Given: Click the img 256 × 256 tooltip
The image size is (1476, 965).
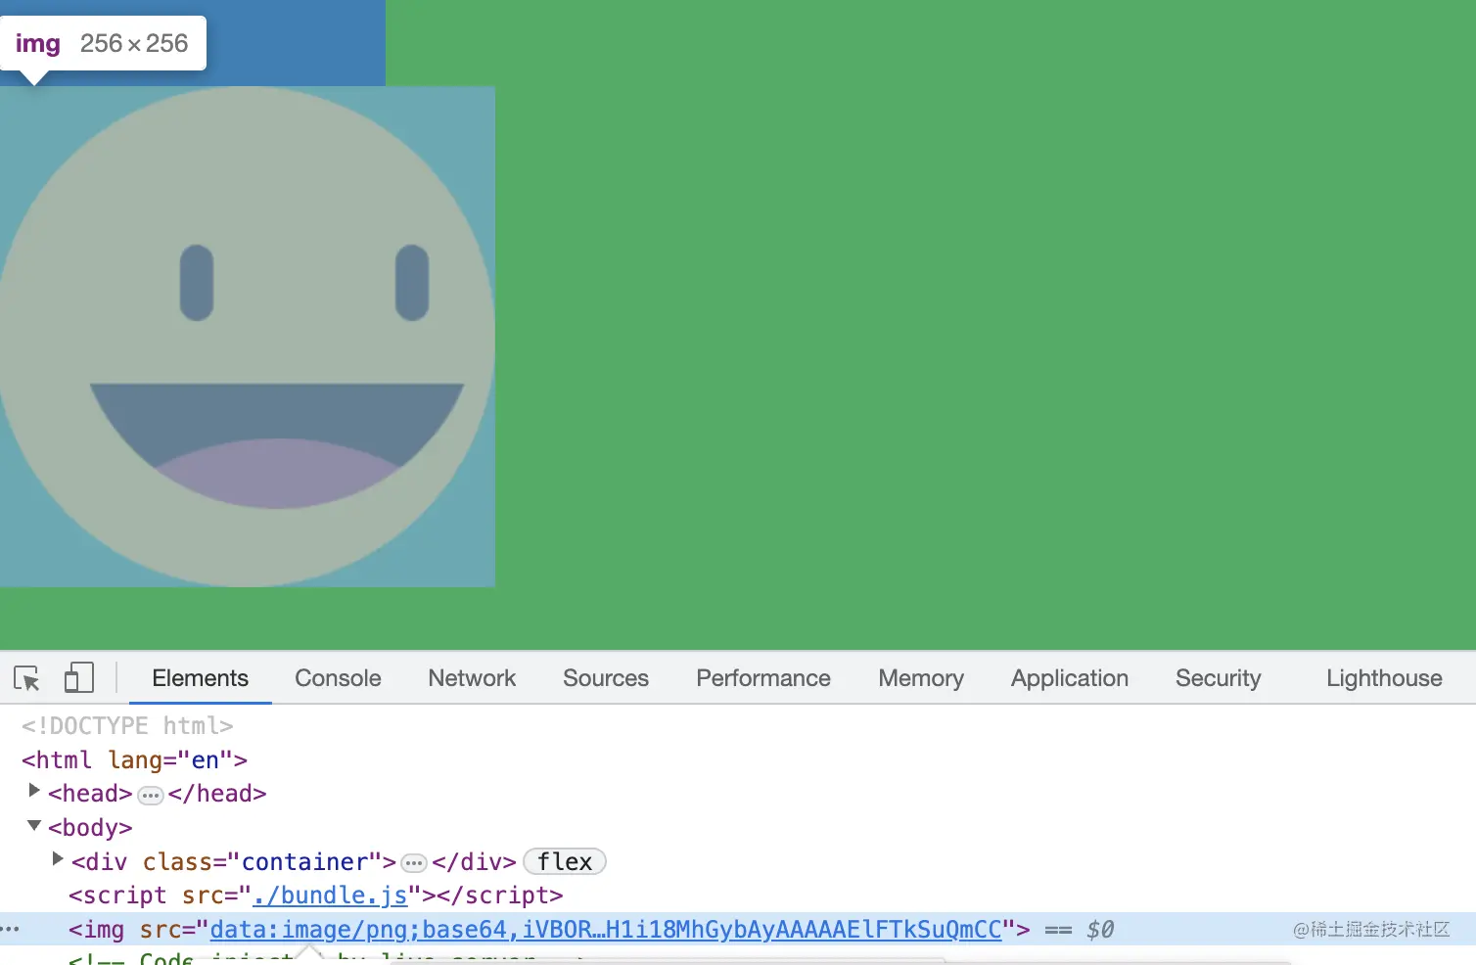Looking at the screenshot, I should 103,43.
